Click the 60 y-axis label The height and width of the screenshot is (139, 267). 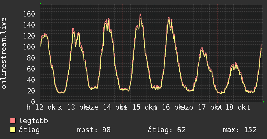tap(31, 69)
